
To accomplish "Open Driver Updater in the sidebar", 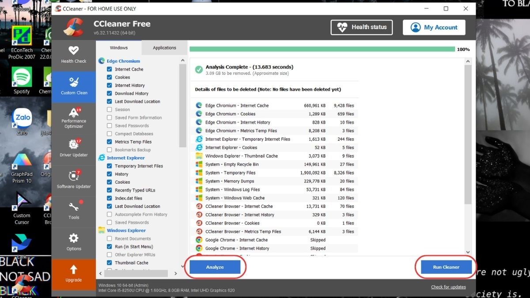I will (x=74, y=148).
